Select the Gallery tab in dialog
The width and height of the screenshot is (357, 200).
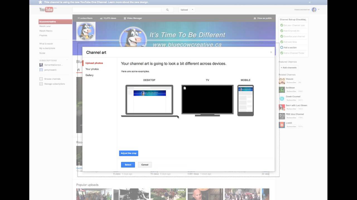pyautogui.click(x=90, y=75)
